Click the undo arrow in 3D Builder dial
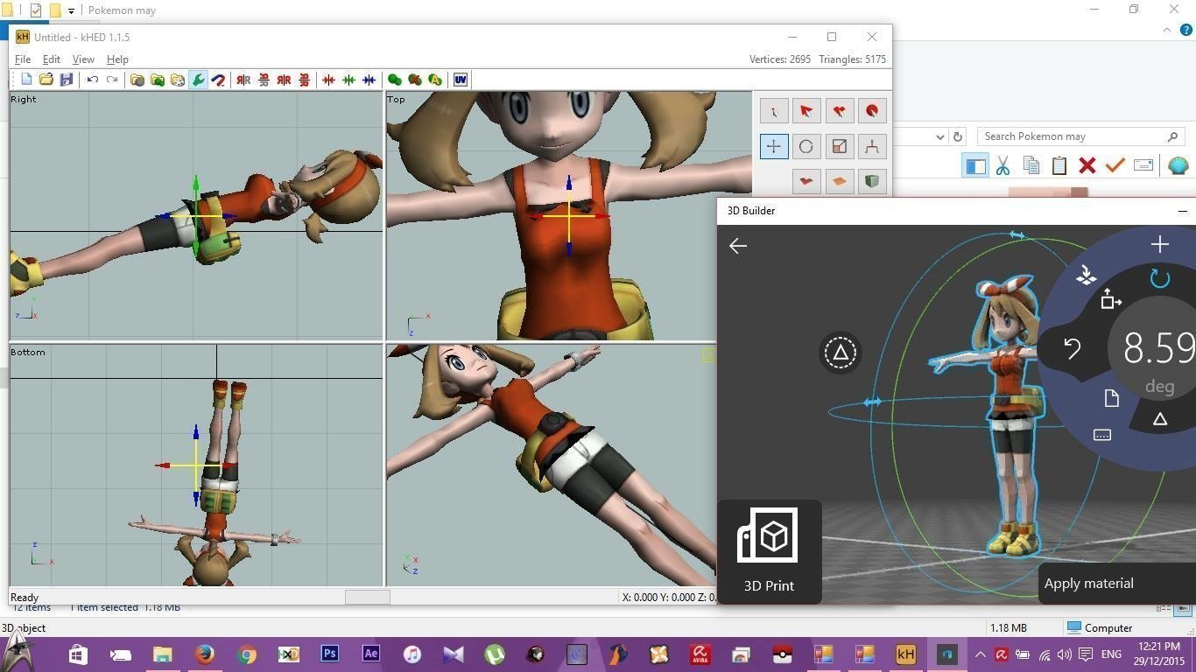The image size is (1196, 672). [x=1073, y=348]
